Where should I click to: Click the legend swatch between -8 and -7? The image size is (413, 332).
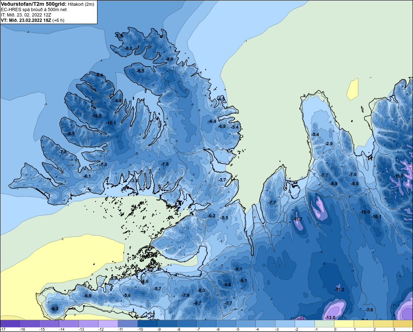(187, 324)
